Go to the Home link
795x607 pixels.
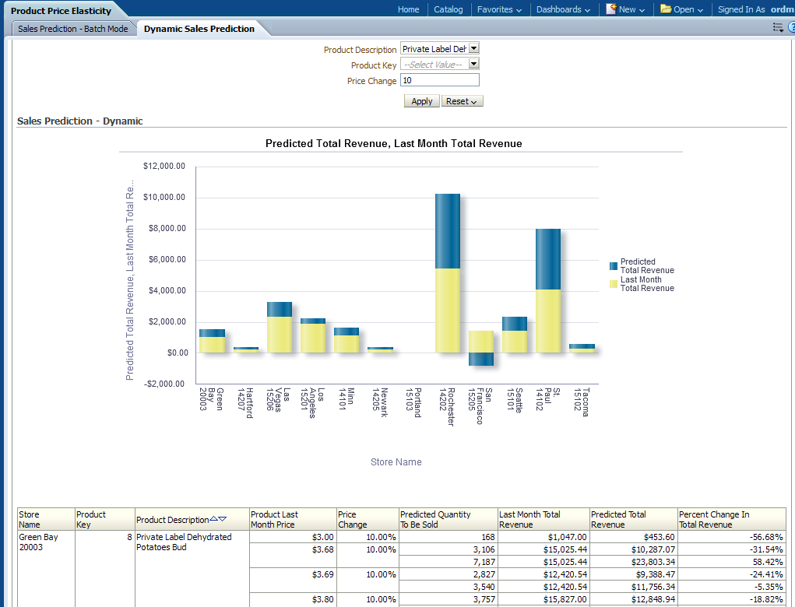(x=408, y=9)
